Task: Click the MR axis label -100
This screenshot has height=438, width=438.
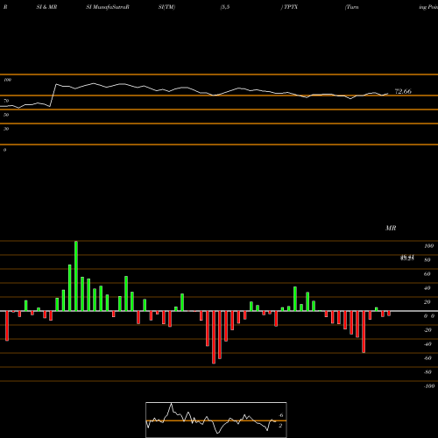Action: [x=429, y=386]
